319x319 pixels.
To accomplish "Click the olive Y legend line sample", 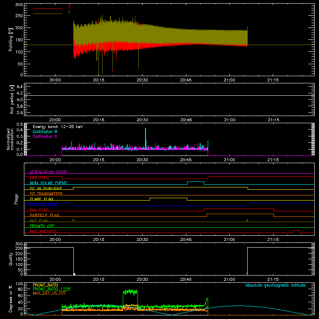I will (x=47, y=14).
